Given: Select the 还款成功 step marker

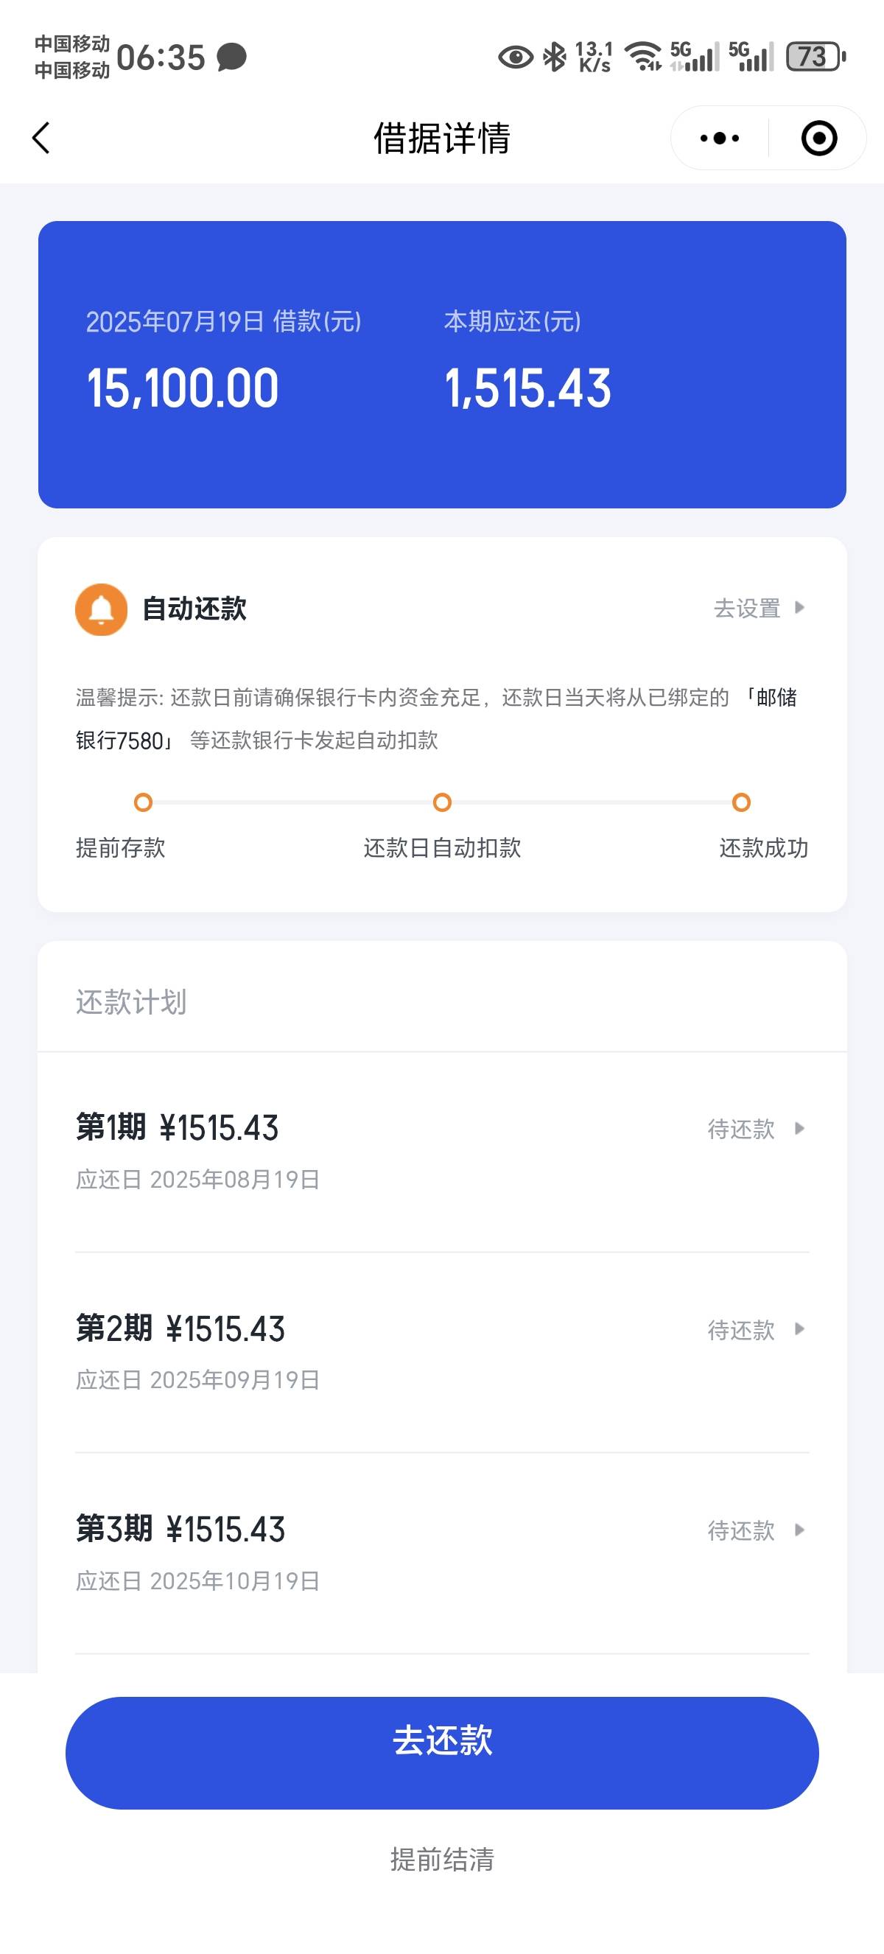Looking at the screenshot, I should click(x=742, y=802).
